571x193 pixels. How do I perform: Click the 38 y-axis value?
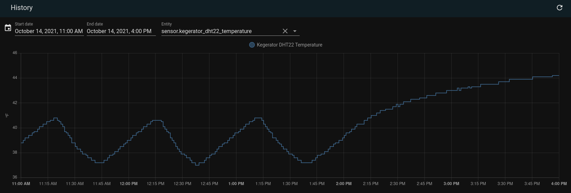(x=15, y=153)
